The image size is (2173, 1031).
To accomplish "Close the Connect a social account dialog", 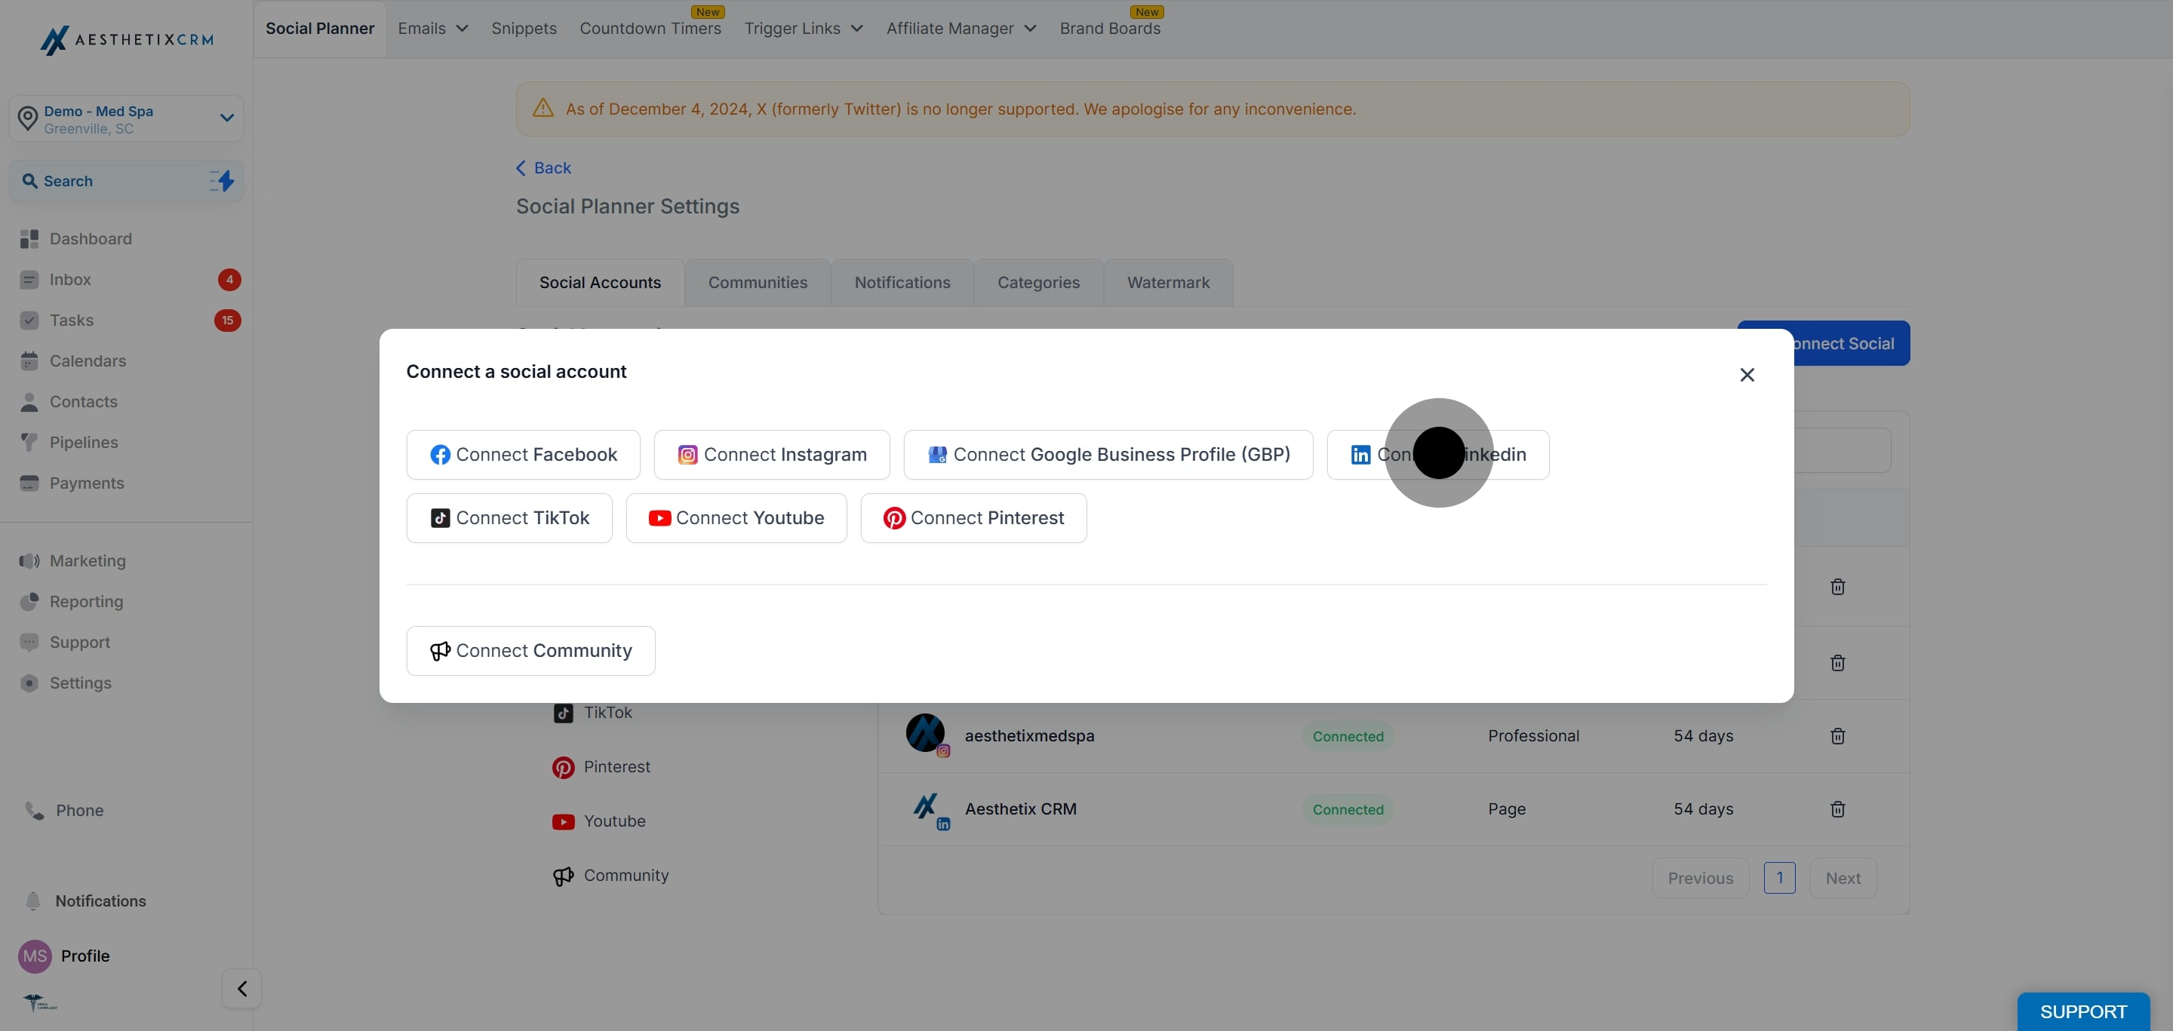I will [1747, 374].
